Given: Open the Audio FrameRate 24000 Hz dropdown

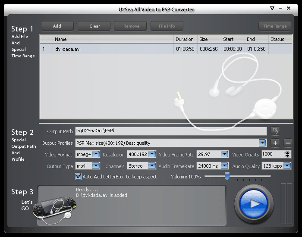Looking at the screenshot, I should coord(224,166).
